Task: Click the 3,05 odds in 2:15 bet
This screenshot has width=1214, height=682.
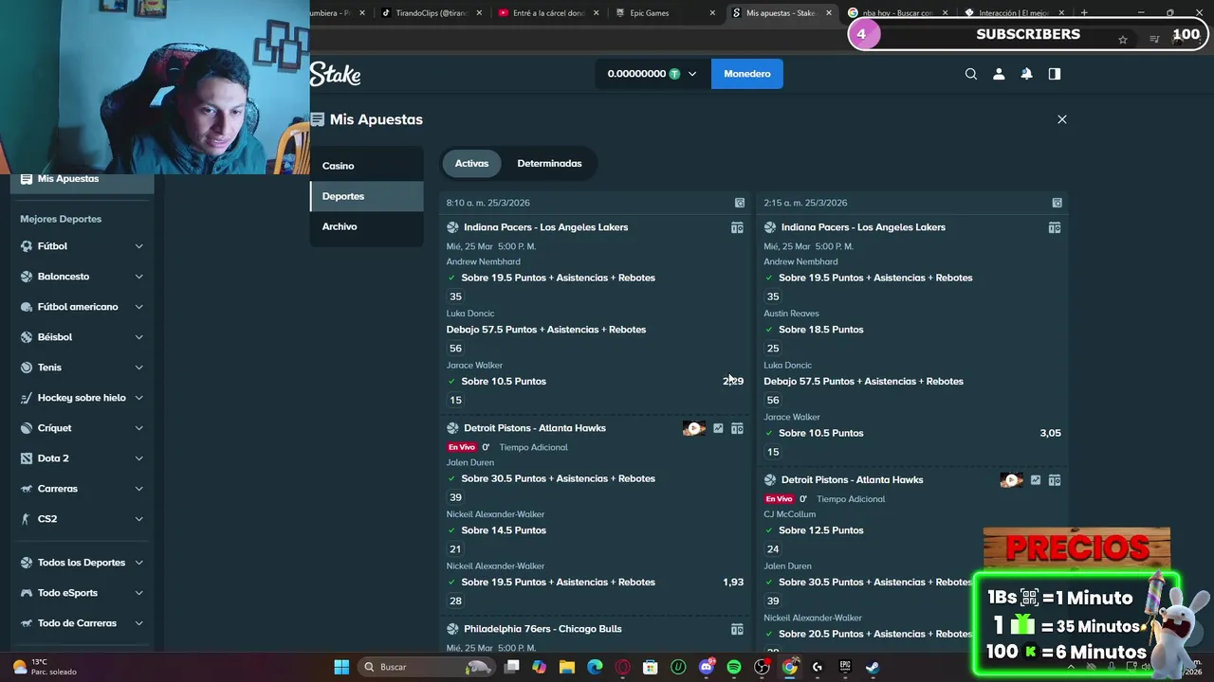Action: click(1050, 433)
